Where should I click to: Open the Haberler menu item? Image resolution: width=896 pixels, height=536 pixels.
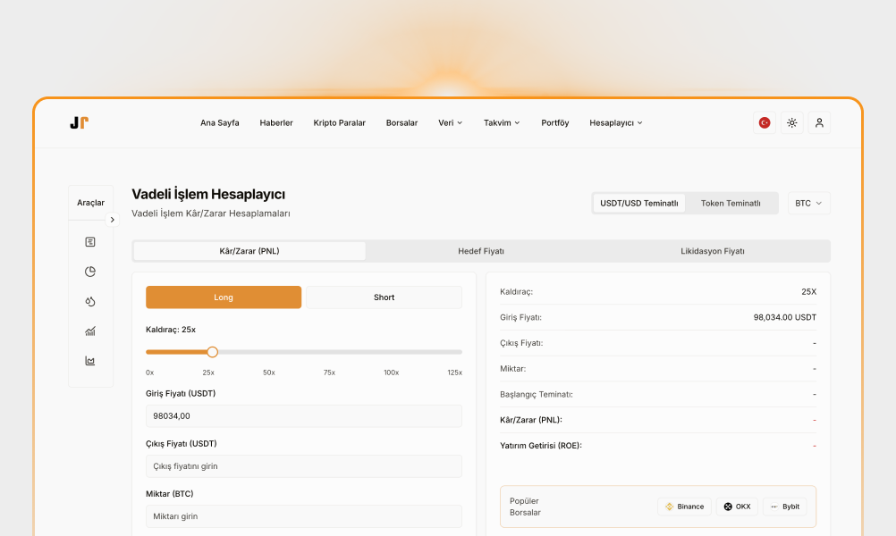(x=276, y=122)
